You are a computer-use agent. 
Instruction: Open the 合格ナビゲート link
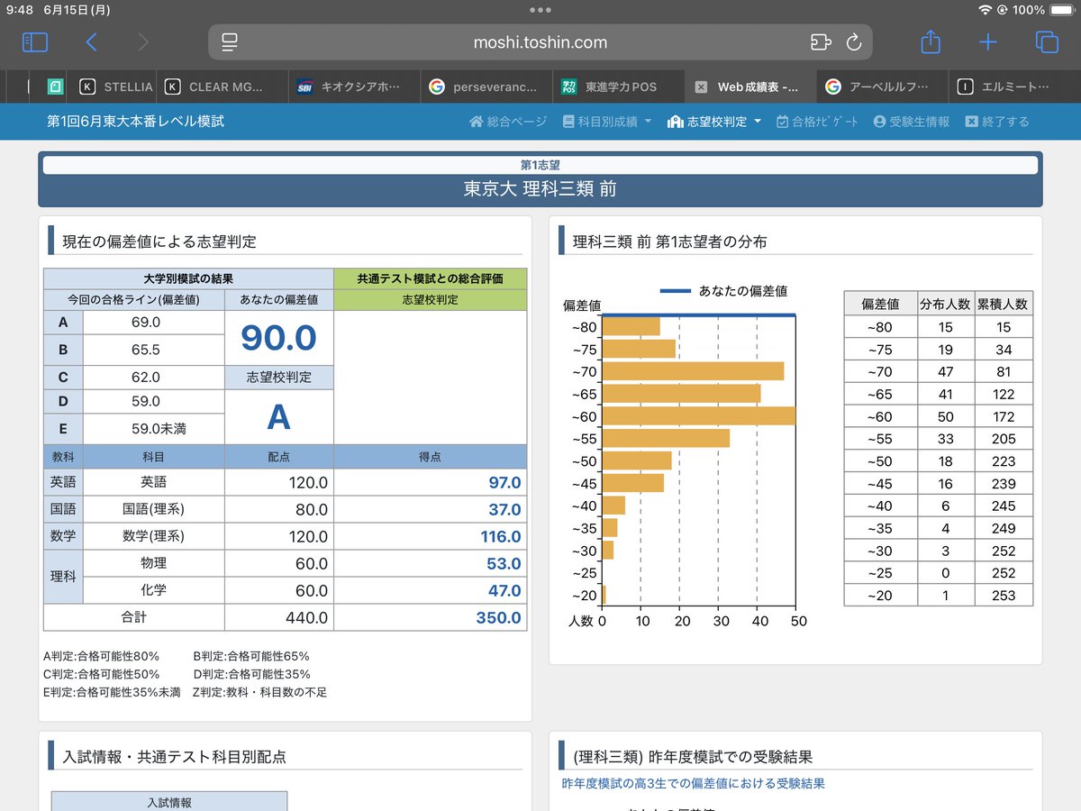pyautogui.click(x=817, y=122)
